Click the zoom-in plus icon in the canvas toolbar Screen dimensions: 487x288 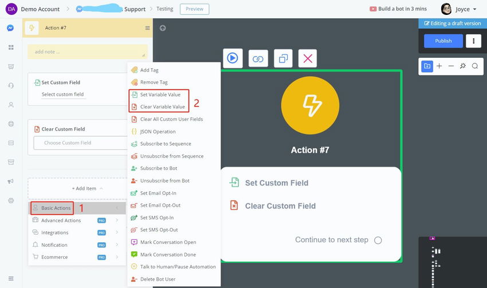[439, 66]
